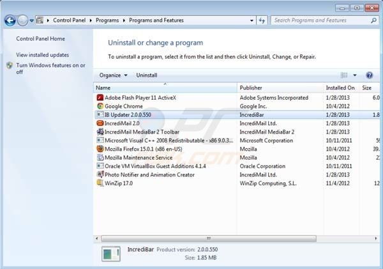
Task: Open the recent pages dropdown arrow
Action: (x=31, y=20)
